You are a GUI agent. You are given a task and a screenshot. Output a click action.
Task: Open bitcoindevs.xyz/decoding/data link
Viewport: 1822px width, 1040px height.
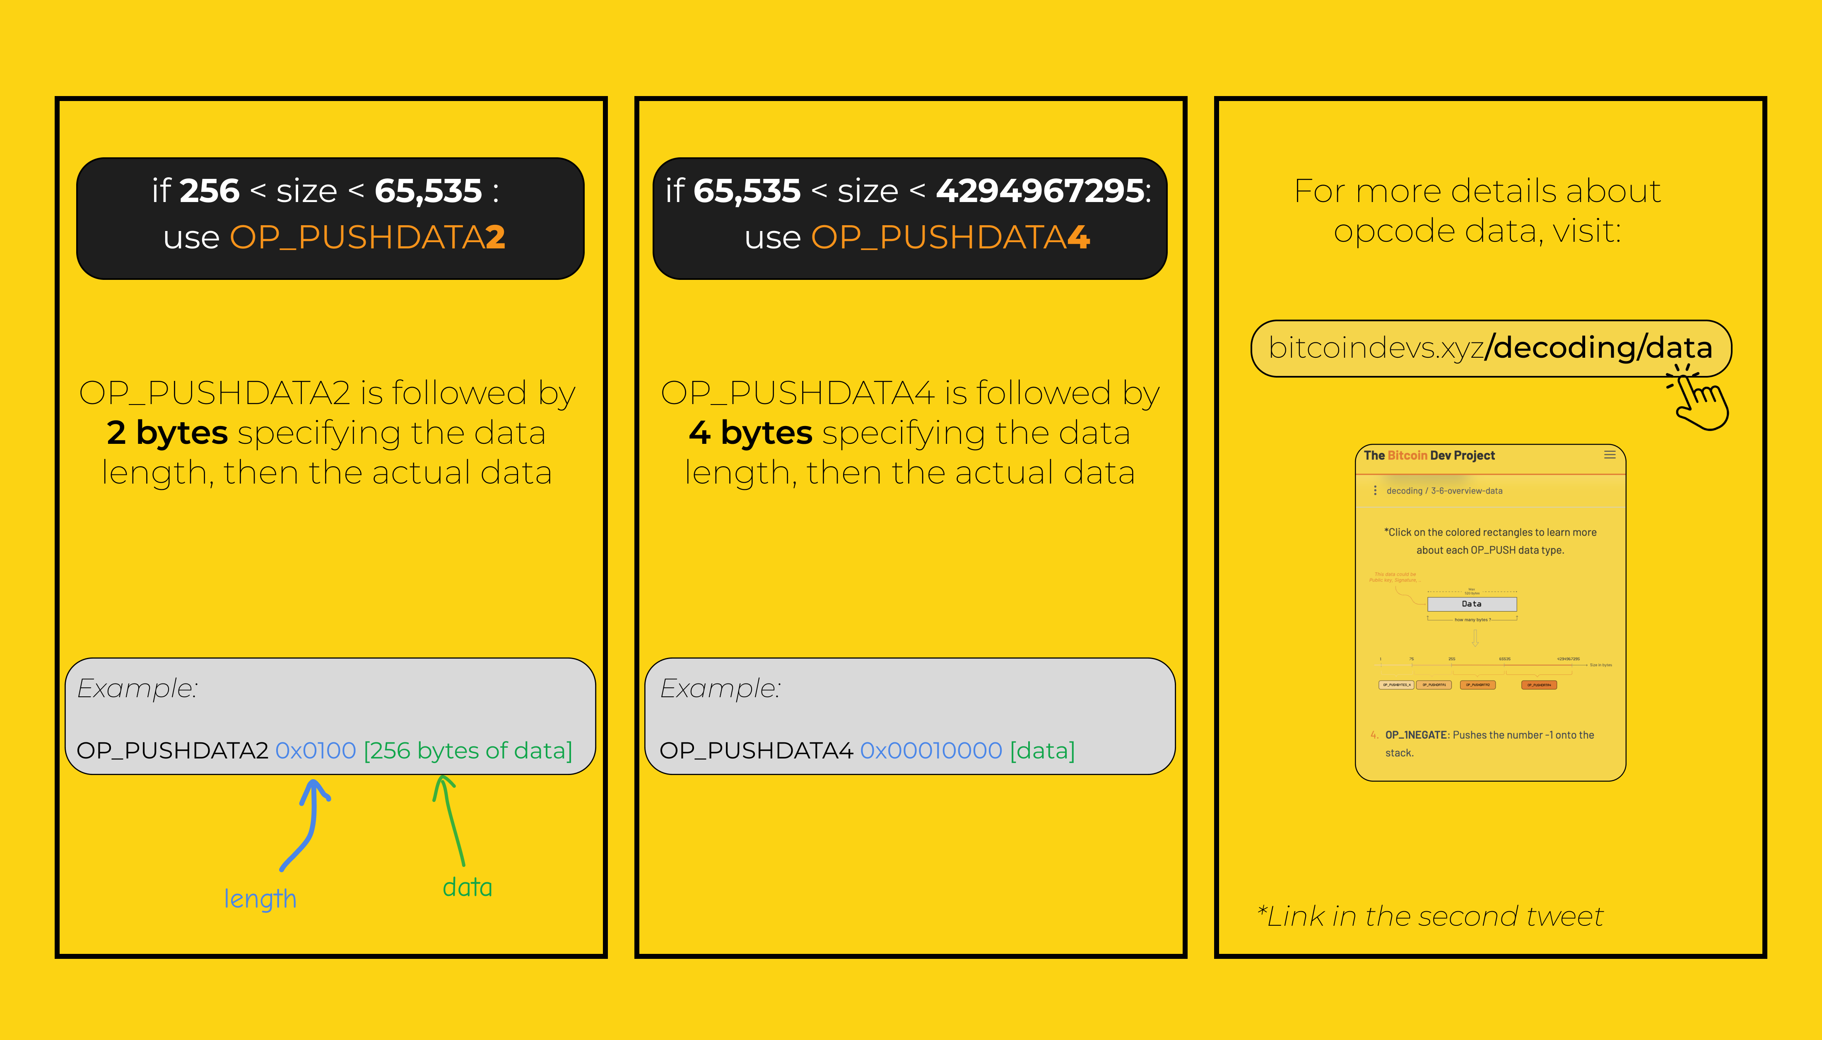click(x=1491, y=348)
